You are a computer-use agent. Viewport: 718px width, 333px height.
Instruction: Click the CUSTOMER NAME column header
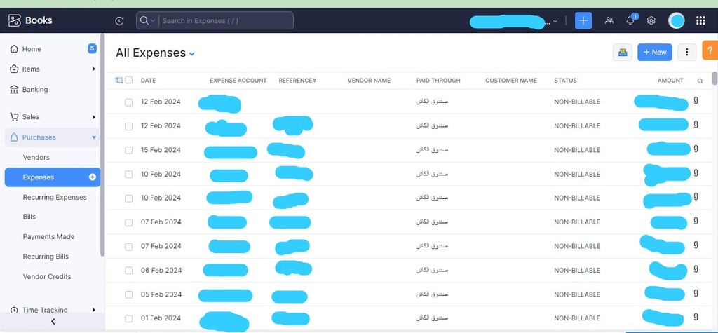tap(511, 80)
